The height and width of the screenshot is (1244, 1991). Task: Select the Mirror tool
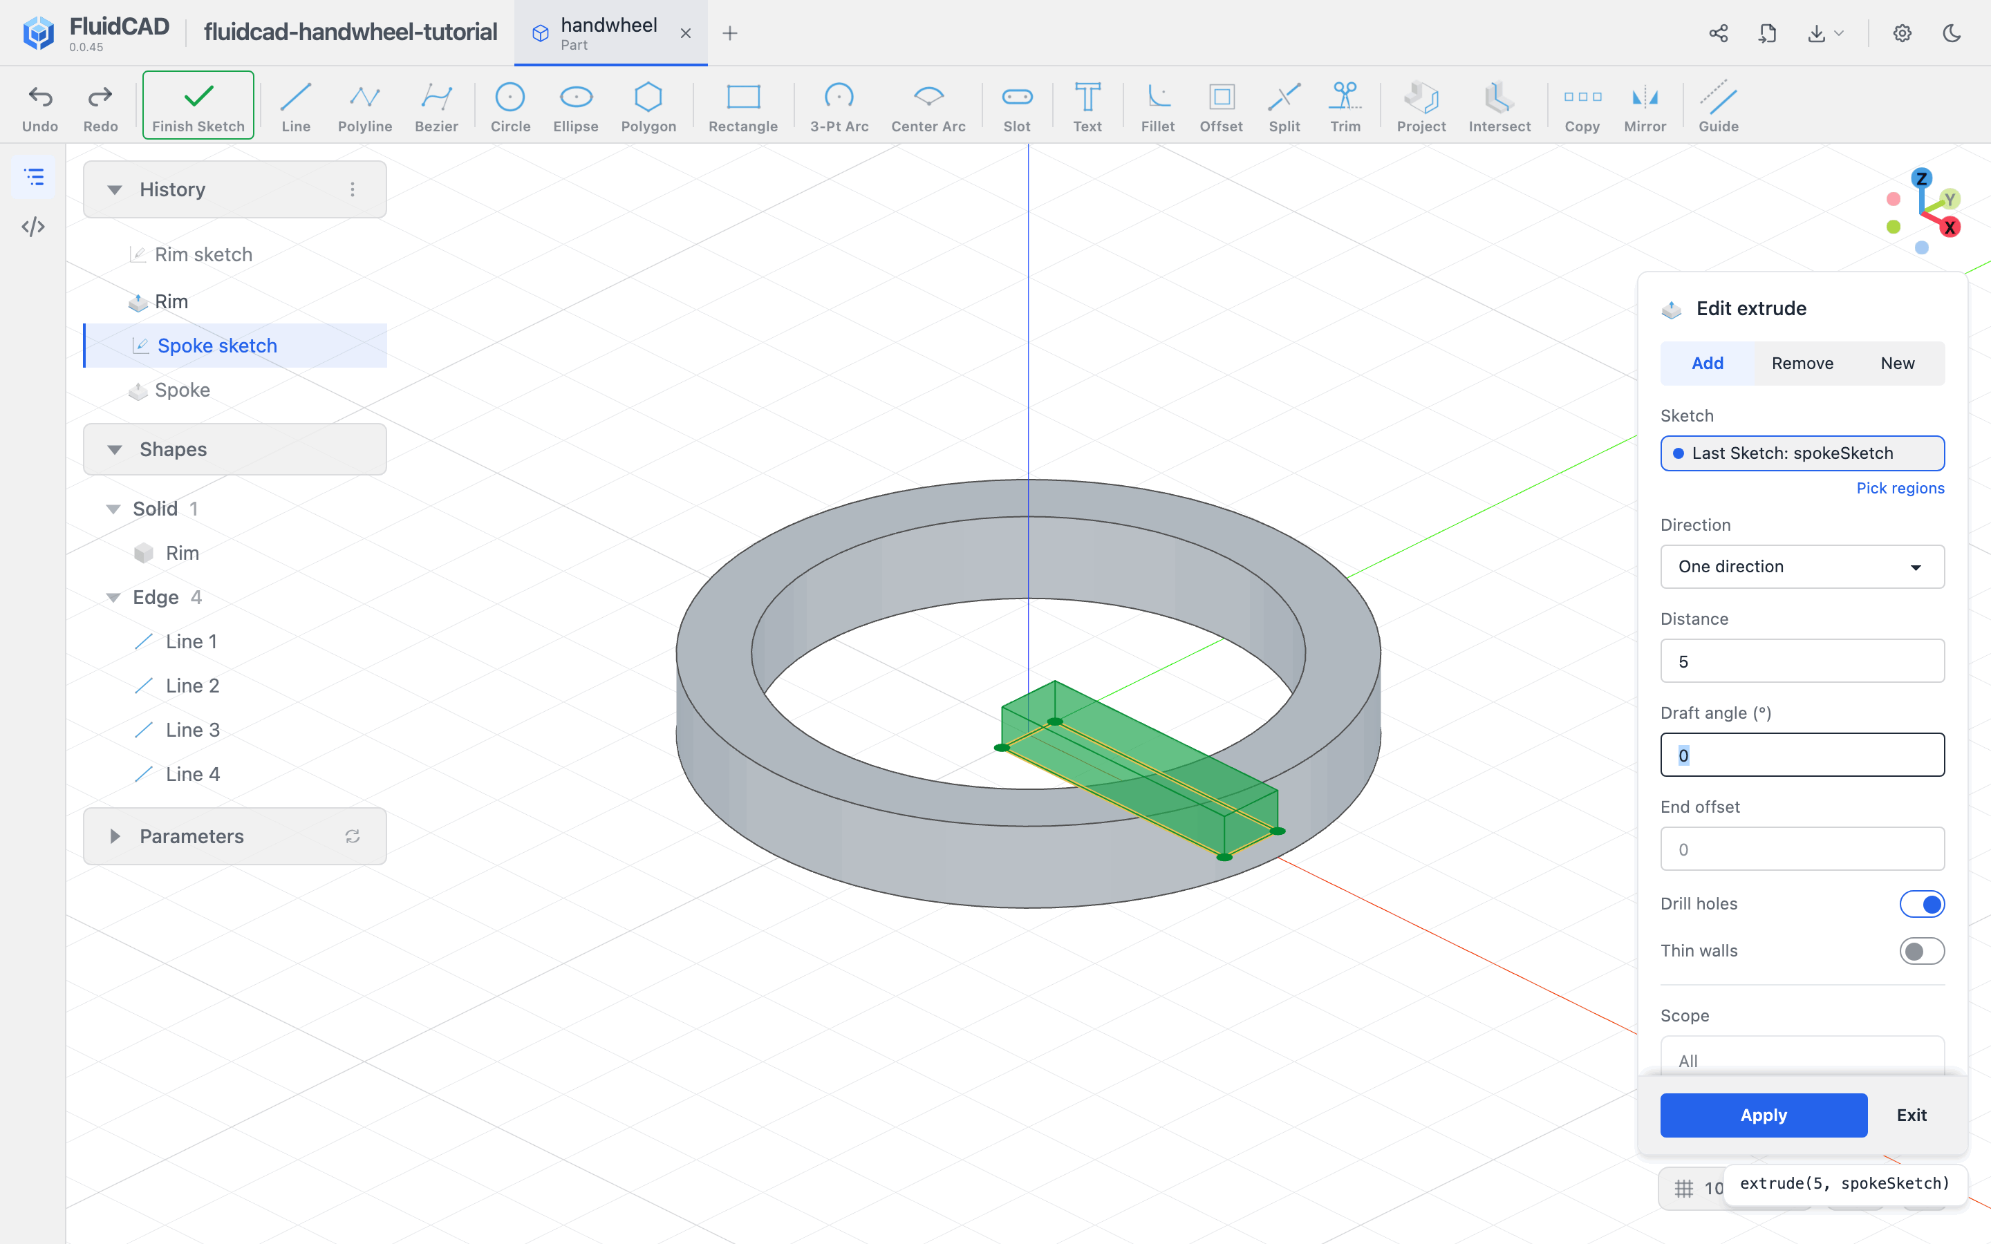(x=1645, y=106)
